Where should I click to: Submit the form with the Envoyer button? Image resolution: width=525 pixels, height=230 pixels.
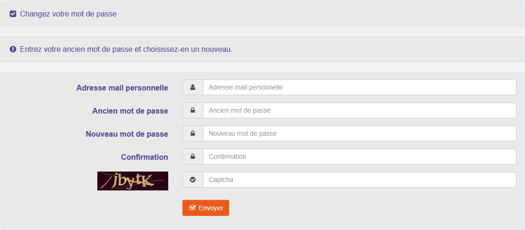coord(206,208)
